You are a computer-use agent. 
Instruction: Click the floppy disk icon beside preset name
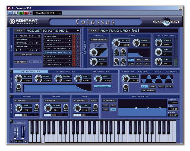click(x=60, y=13)
